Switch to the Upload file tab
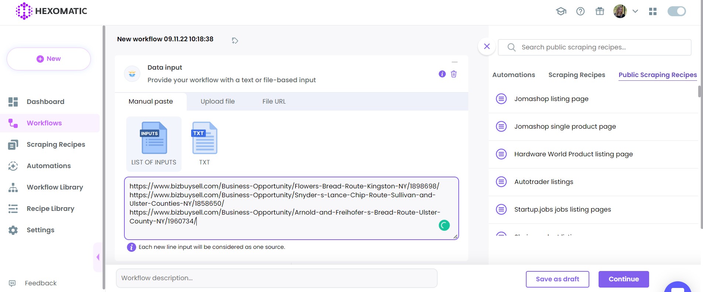 [217, 101]
